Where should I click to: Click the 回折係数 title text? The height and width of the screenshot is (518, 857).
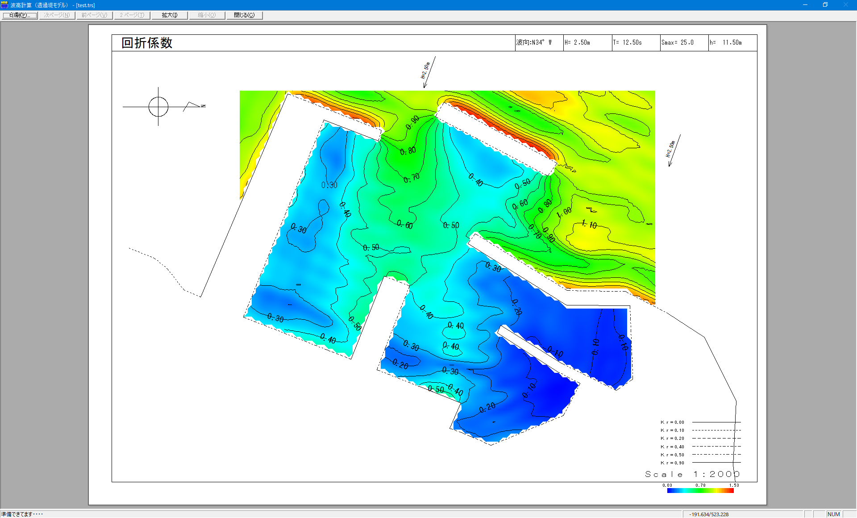point(147,43)
